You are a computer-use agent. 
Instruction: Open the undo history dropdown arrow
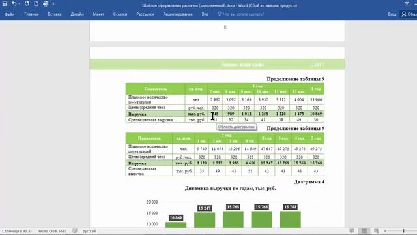(x=19, y=4)
